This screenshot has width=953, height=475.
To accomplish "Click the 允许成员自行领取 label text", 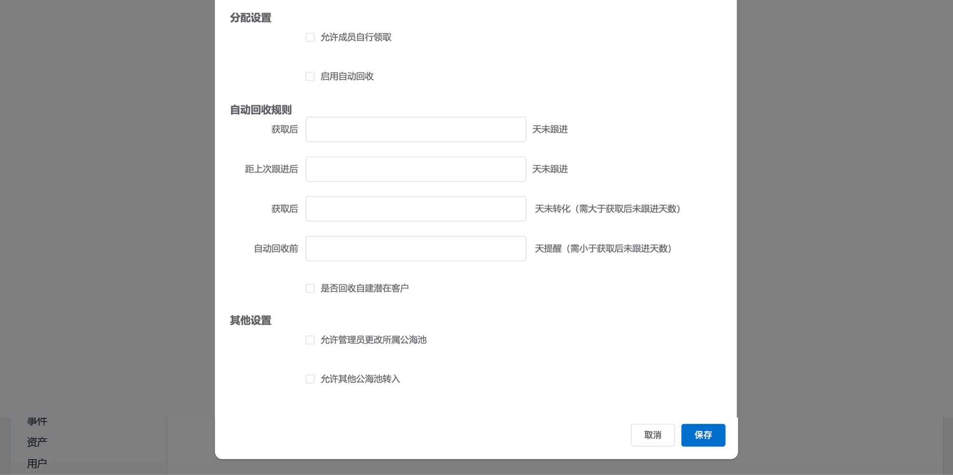I will point(356,37).
